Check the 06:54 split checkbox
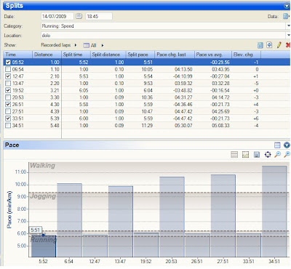The width and height of the screenshot is (291, 269). [8, 69]
